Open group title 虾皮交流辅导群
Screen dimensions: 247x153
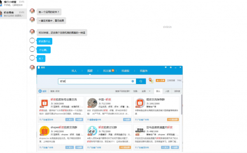click(x=156, y=100)
